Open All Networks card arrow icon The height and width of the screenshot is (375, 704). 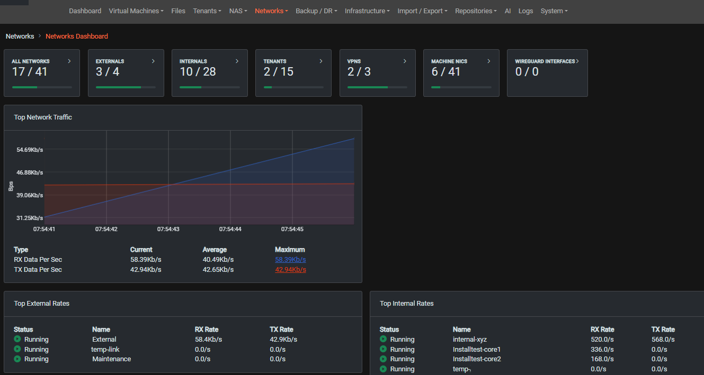69,61
